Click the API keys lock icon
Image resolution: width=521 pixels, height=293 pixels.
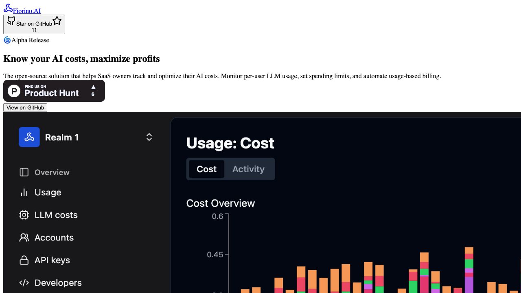point(24,260)
